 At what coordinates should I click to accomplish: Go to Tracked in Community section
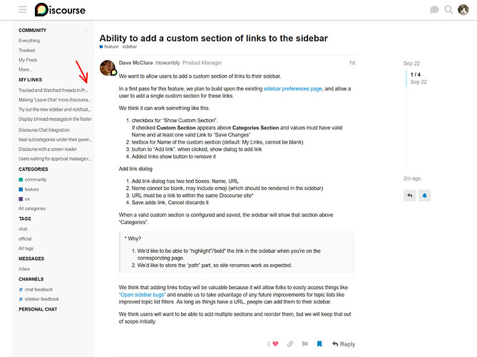pos(27,50)
